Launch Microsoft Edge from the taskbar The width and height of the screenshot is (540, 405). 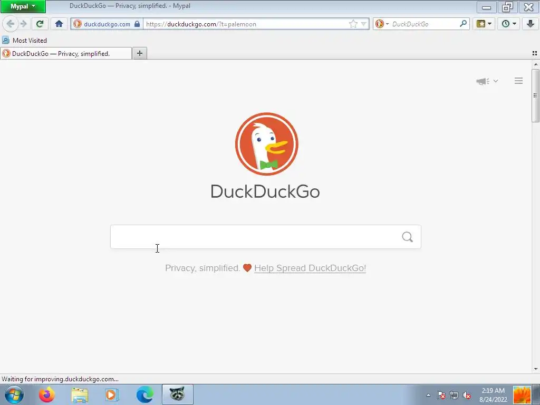[144, 394]
